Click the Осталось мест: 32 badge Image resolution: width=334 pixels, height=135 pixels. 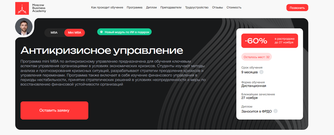pyautogui.click(x=256, y=57)
